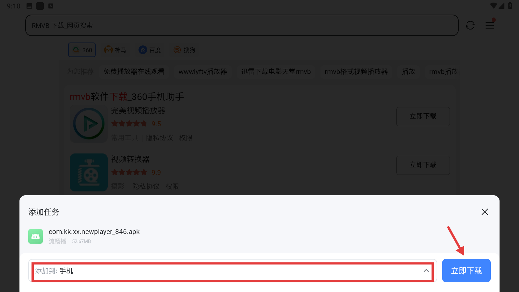The height and width of the screenshot is (292, 519).
Task: Click the 立即下载 blue button
Action: point(466,271)
